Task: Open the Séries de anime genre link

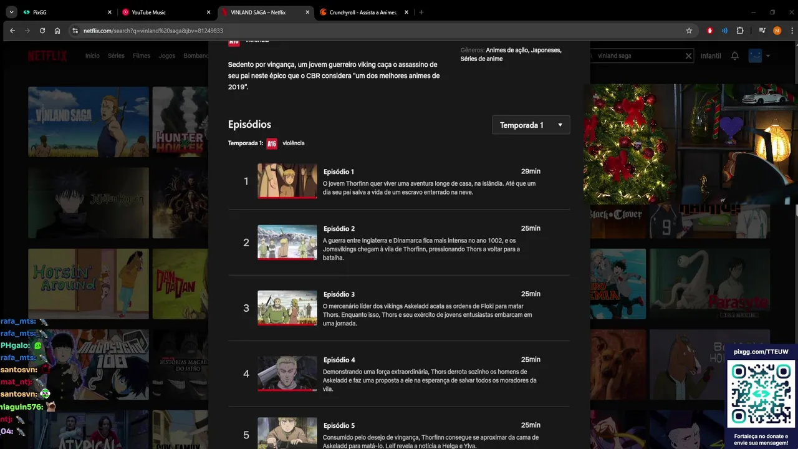Action: (x=481, y=59)
